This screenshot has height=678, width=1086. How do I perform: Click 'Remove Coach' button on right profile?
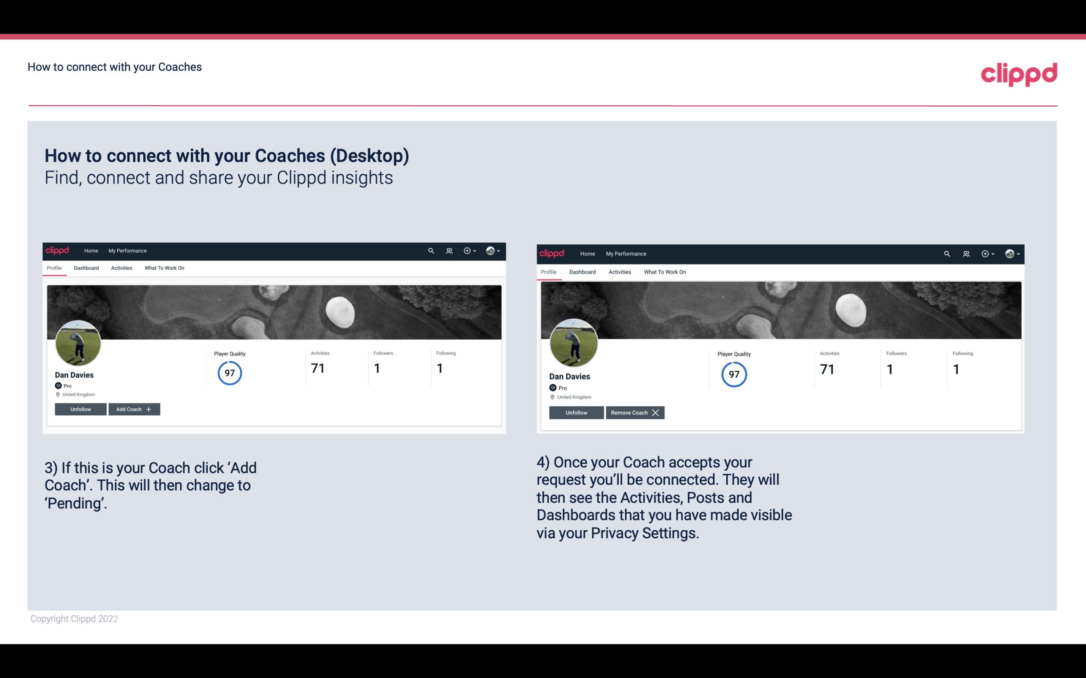(635, 412)
